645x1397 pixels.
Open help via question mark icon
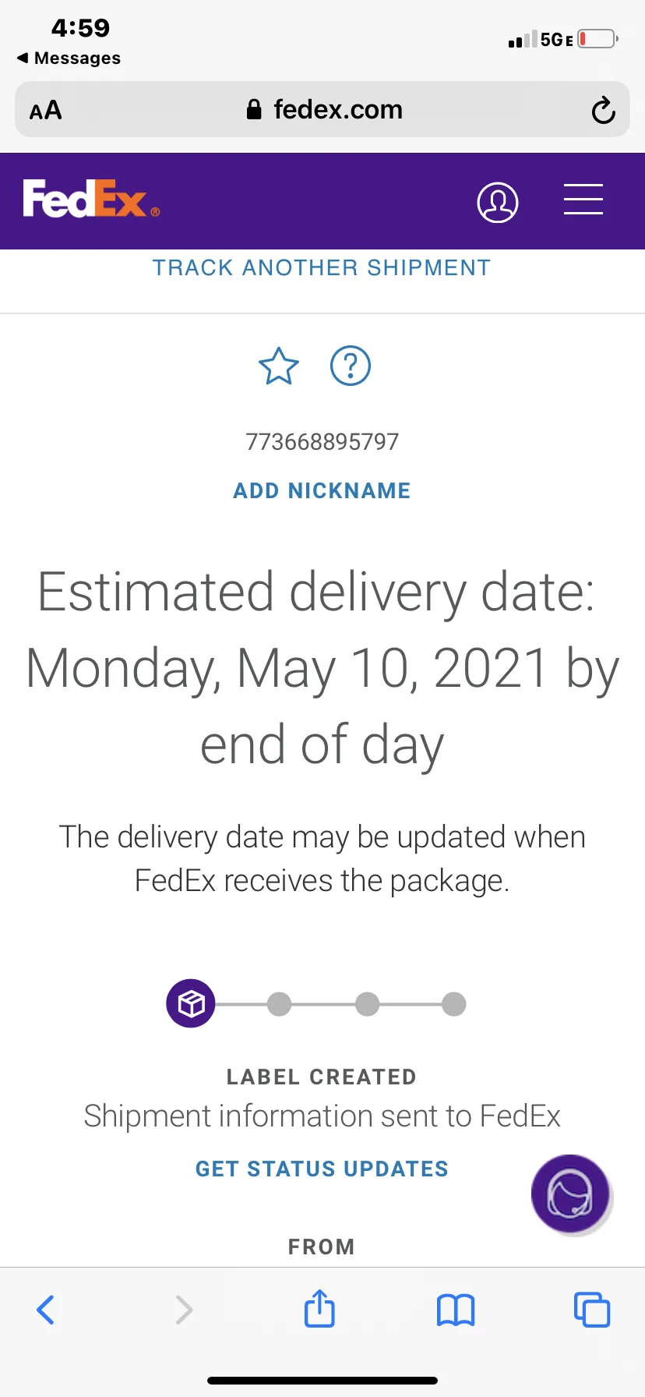(351, 365)
